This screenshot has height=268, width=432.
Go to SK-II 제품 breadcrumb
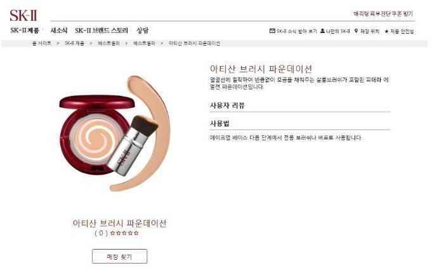(x=74, y=43)
